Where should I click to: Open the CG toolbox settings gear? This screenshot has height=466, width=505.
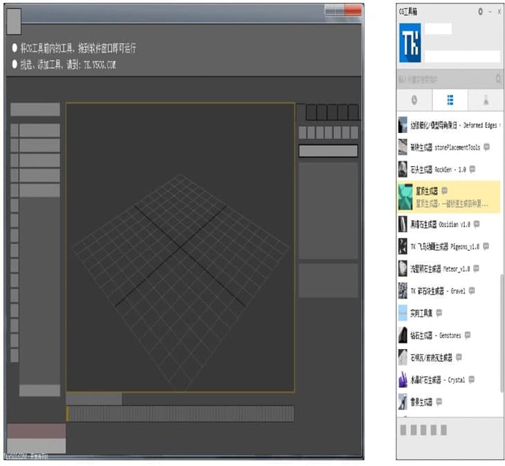click(x=481, y=12)
